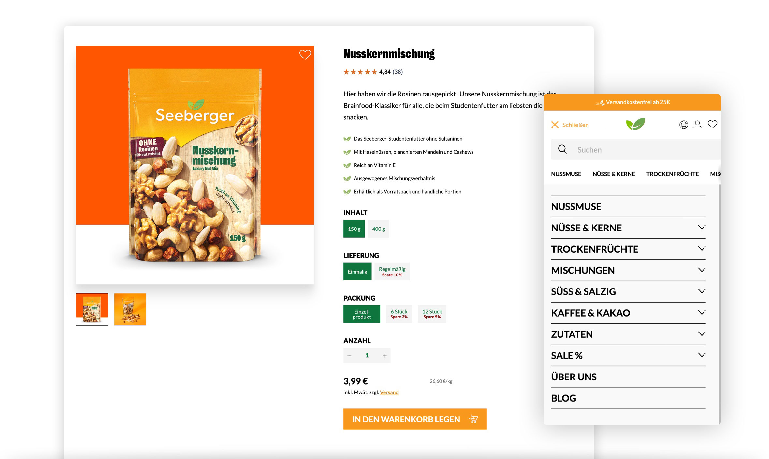Expand the MISCHUNGEN menu section

tap(702, 270)
